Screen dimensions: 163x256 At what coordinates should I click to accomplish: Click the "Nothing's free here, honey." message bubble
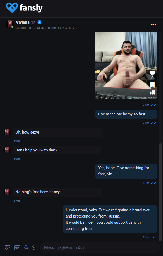(x=57, y=192)
